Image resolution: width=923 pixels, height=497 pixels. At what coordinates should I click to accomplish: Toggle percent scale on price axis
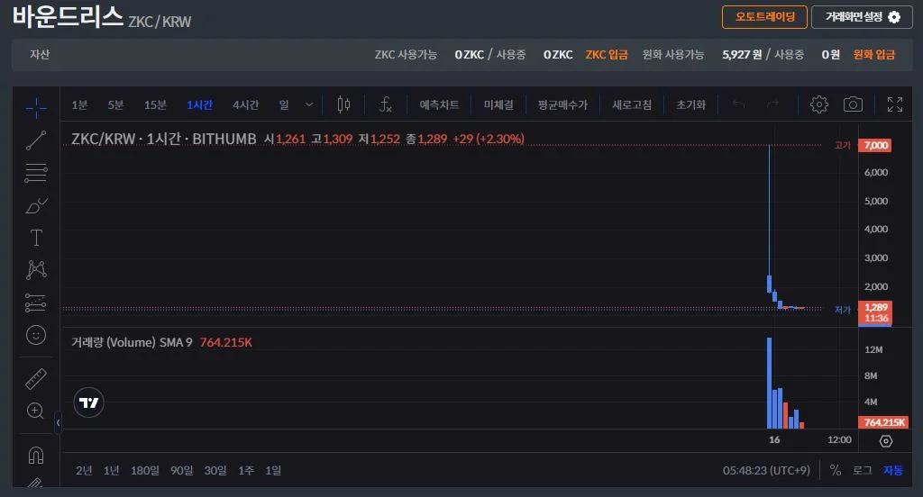click(836, 470)
